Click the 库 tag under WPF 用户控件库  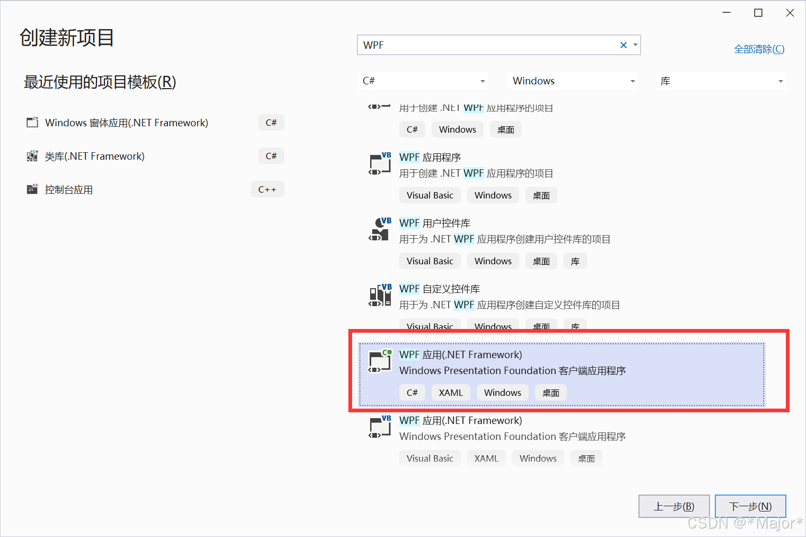(x=575, y=261)
